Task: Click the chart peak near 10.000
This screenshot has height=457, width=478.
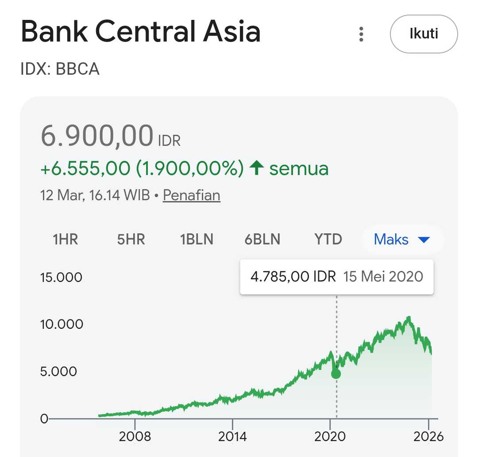Action: tap(409, 317)
